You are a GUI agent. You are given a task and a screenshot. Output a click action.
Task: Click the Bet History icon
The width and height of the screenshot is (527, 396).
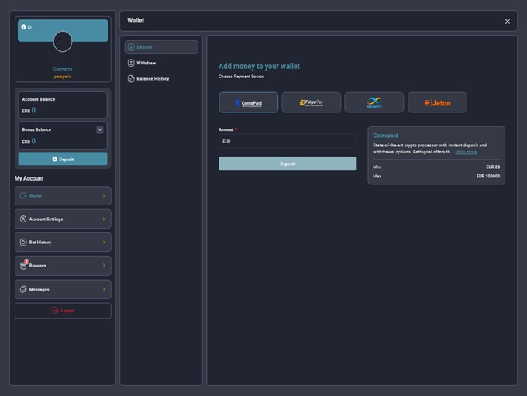[23, 243]
